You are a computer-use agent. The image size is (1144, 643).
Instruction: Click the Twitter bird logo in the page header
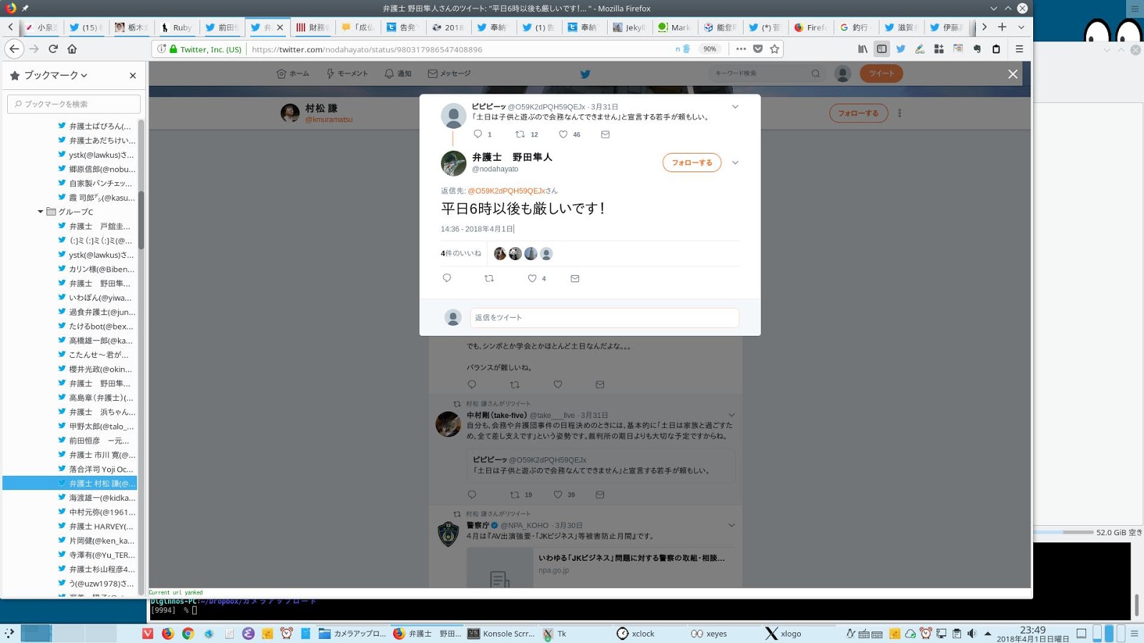pos(586,74)
